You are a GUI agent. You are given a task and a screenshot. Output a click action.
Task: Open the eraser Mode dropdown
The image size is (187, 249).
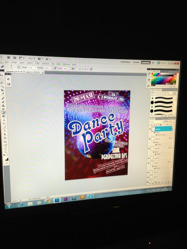[32, 68]
